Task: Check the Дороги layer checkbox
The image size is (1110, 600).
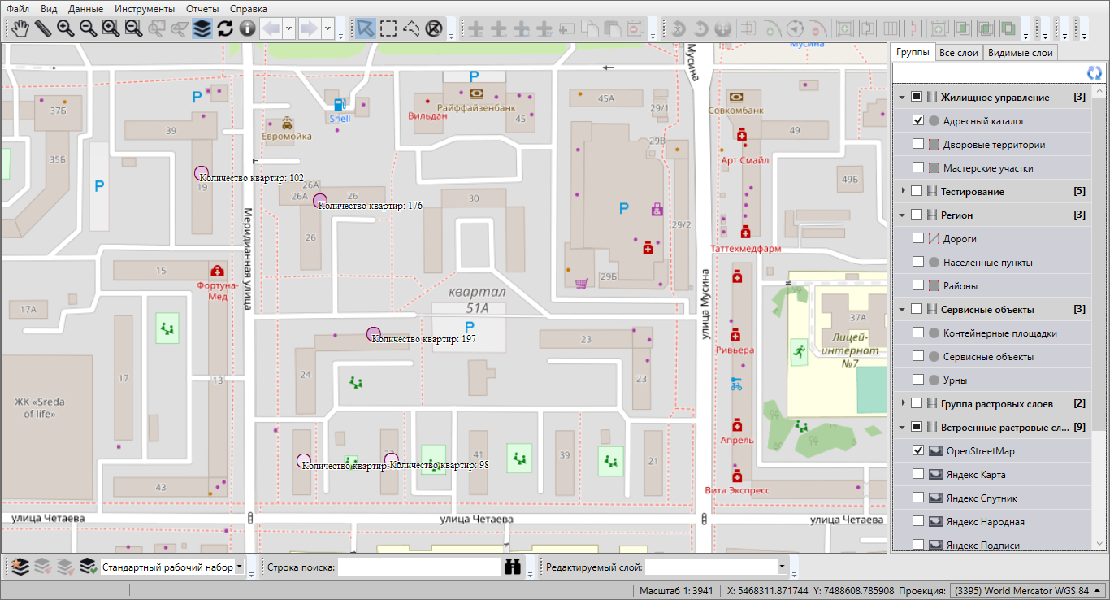Action: (918, 239)
